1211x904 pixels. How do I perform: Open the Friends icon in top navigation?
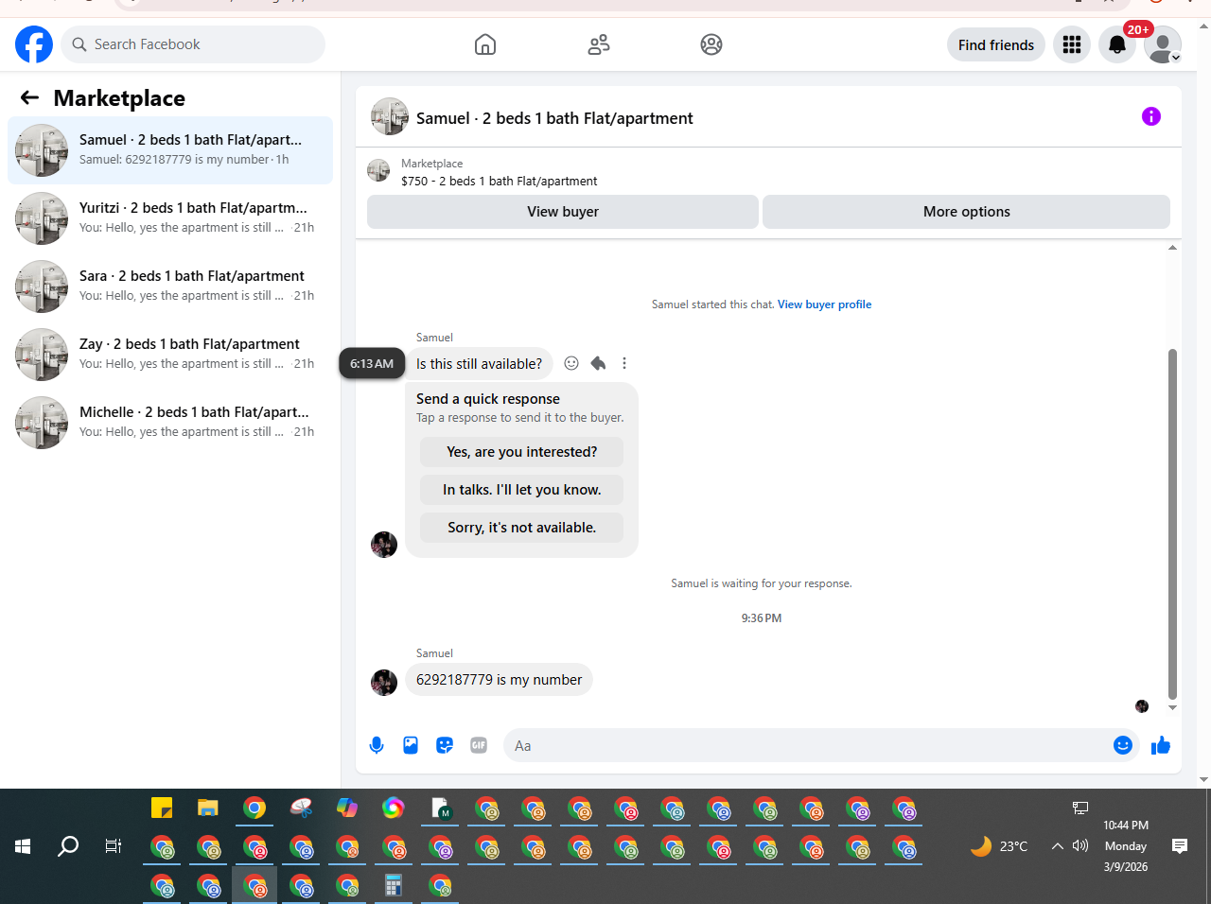599,44
